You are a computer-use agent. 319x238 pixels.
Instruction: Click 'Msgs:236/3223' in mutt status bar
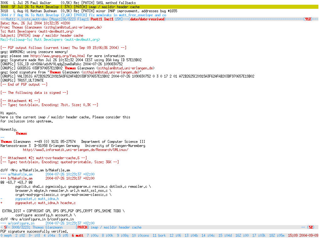pyautogui.click(x=63, y=19)
